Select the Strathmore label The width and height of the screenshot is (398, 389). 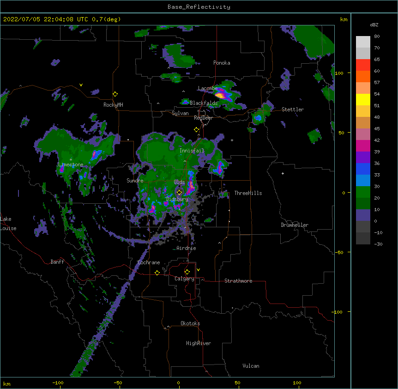238,281
